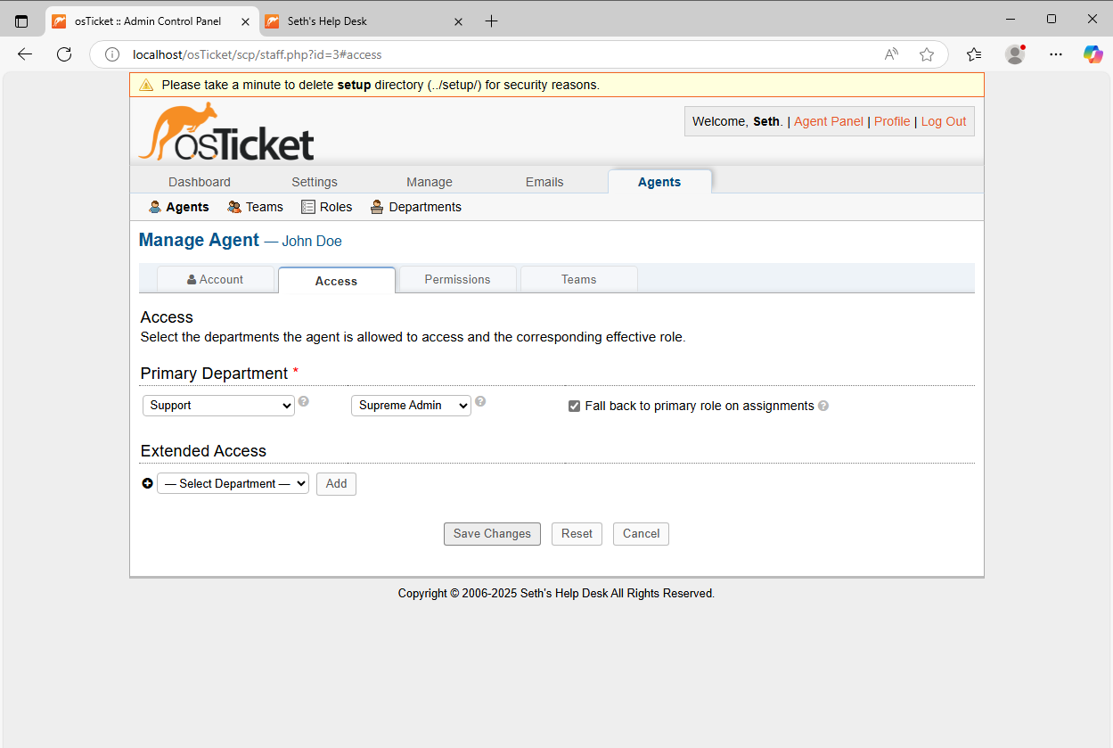
Task: Click the help icon next to Supreme Admin
Action: pos(480,401)
